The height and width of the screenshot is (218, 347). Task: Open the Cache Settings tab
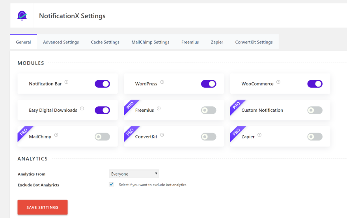105,42
